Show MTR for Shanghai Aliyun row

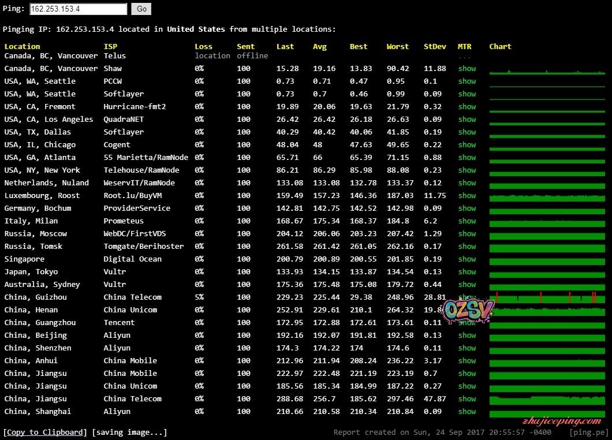(x=467, y=412)
